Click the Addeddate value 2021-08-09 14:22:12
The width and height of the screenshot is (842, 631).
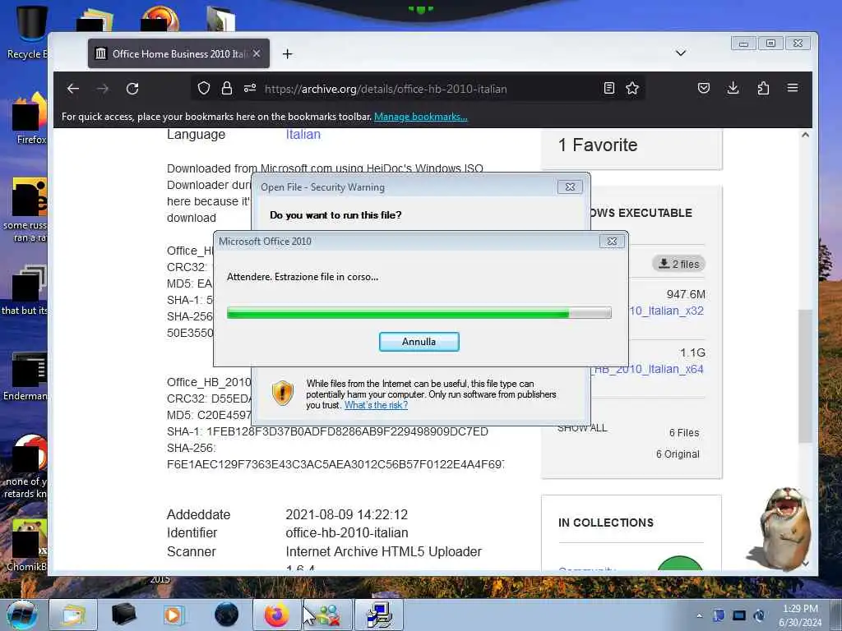click(x=346, y=514)
